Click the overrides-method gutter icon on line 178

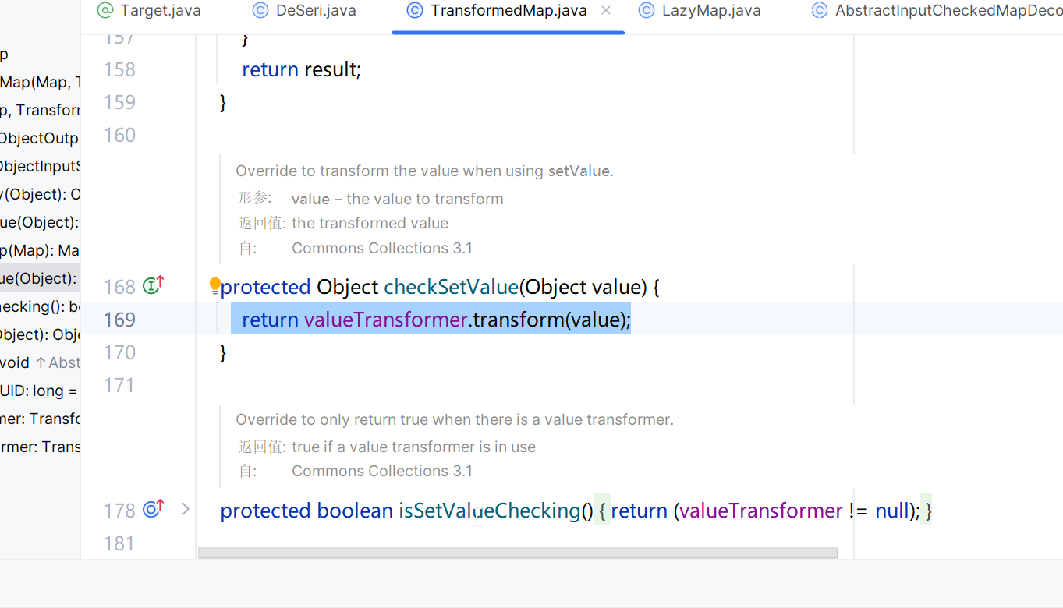pos(153,510)
